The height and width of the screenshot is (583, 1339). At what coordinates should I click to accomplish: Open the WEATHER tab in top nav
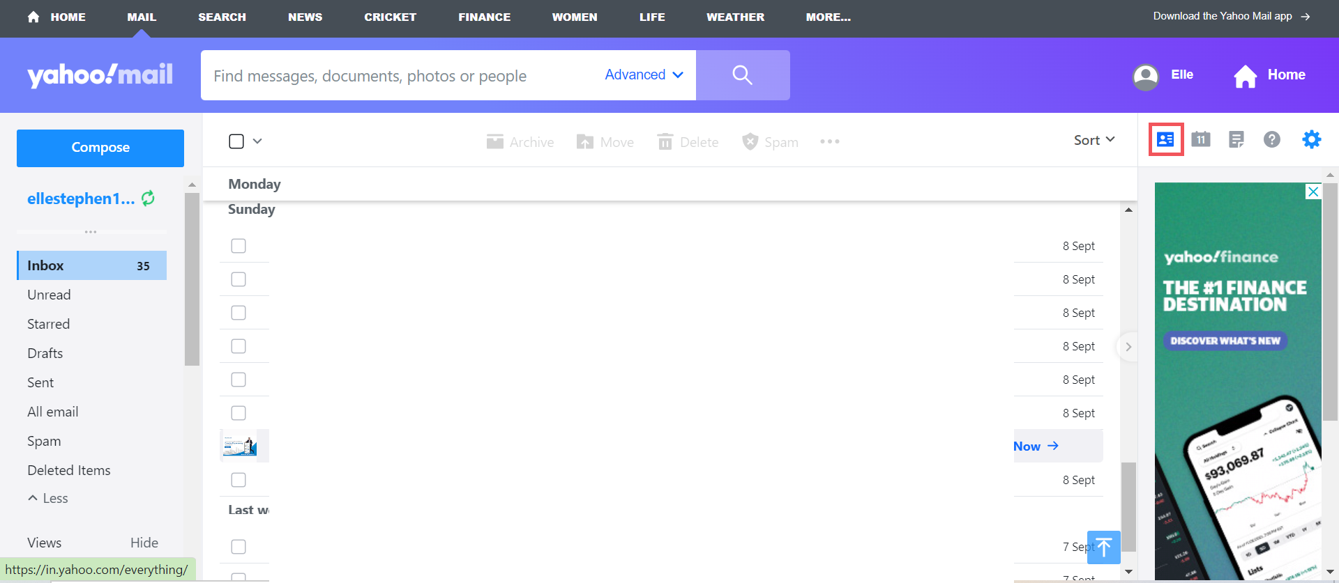pyautogui.click(x=736, y=17)
